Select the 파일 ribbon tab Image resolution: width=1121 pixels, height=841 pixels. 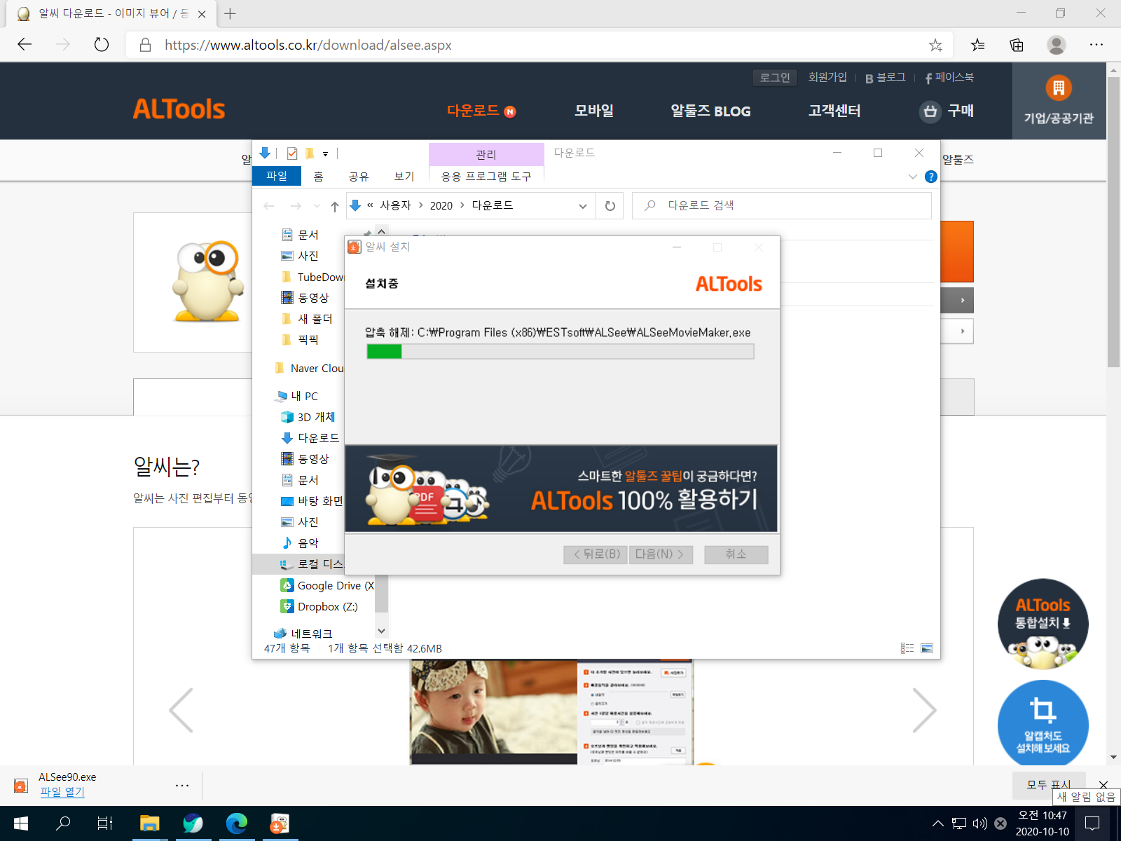tap(277, 176)
